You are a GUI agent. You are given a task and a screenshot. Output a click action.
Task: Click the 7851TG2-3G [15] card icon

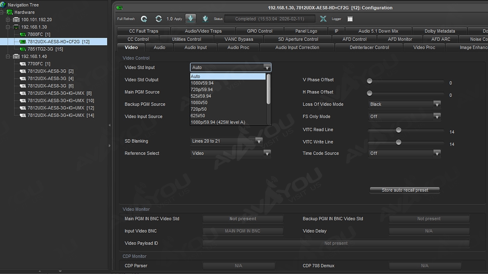[x=23, y=49]
